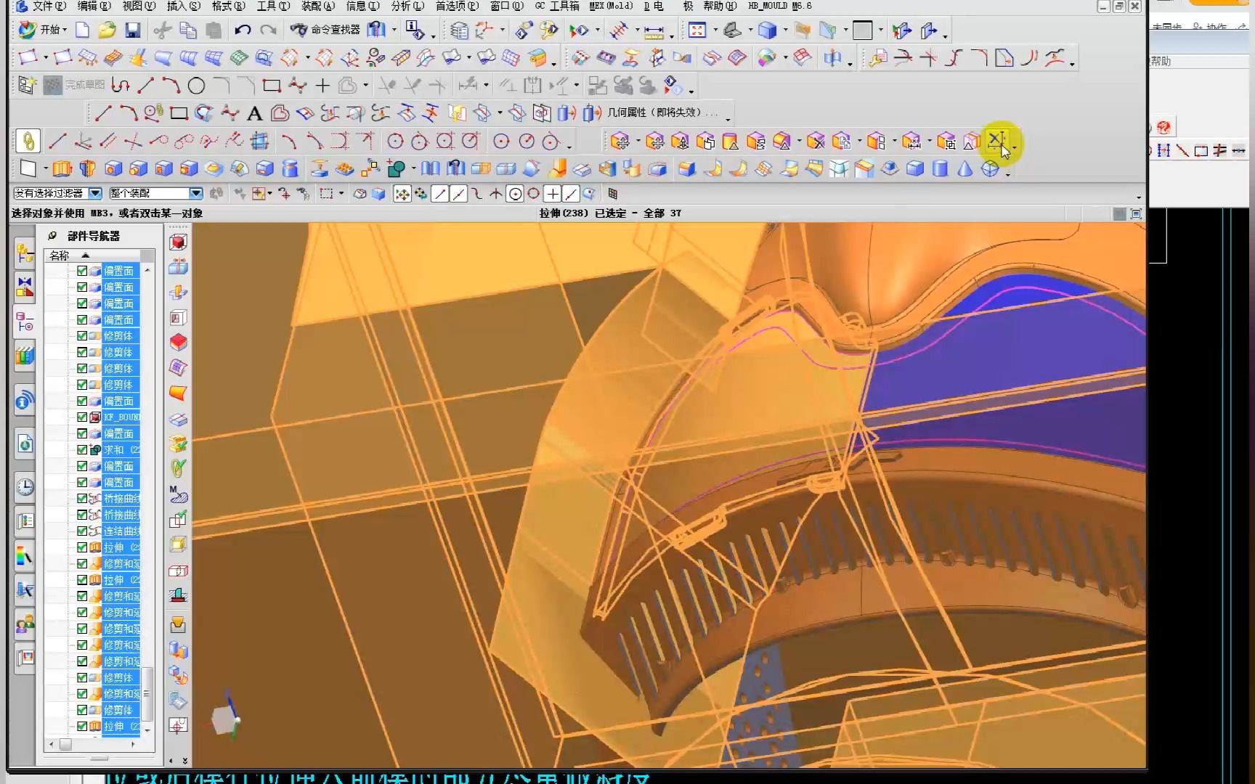Click the 帮助 tab in right-side window
1255x784 pixels.
click(1161, 61)
